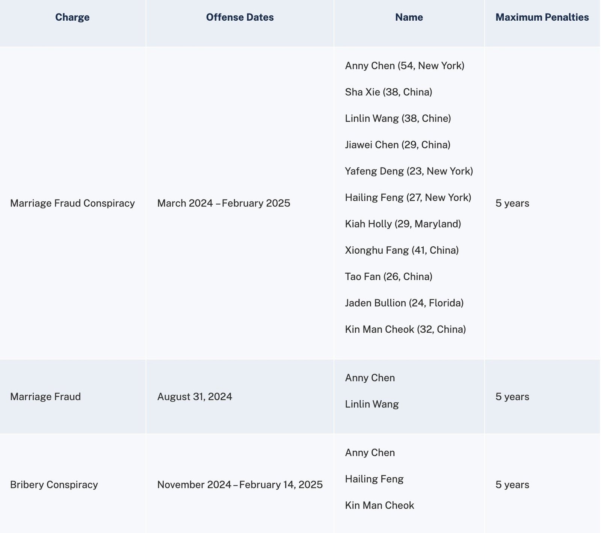Click the August 31, 2024 offense date
Screen dimensions: 601x533
coord(194,397)
